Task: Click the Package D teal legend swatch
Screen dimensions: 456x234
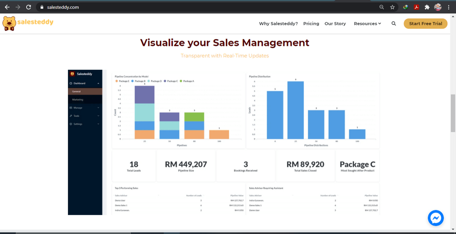Action: pos(149,81)
